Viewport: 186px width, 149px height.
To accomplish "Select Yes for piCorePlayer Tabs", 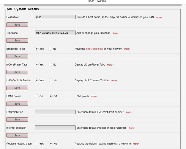I will click(x=37, y=64).
